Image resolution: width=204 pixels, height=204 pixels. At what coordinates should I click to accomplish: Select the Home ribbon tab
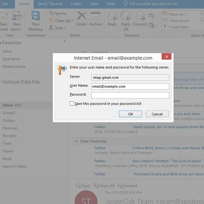click(x=24, y=4)
